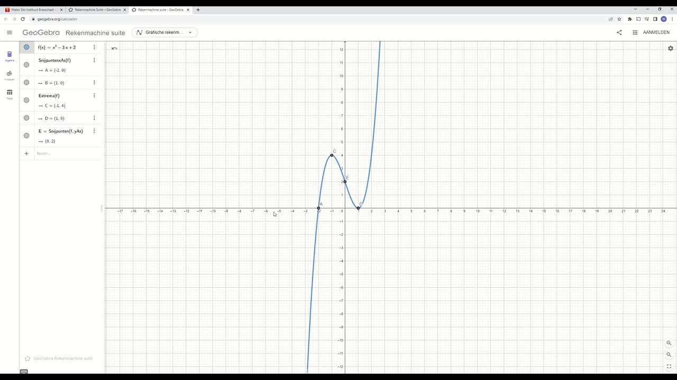677x380 pixels.
Task: Undo the last action in graph view
Action: pyautogui.click(x=114, y=49)
